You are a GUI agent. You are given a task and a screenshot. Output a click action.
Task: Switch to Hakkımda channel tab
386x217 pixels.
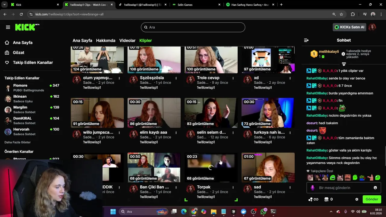tap(106, 40)
